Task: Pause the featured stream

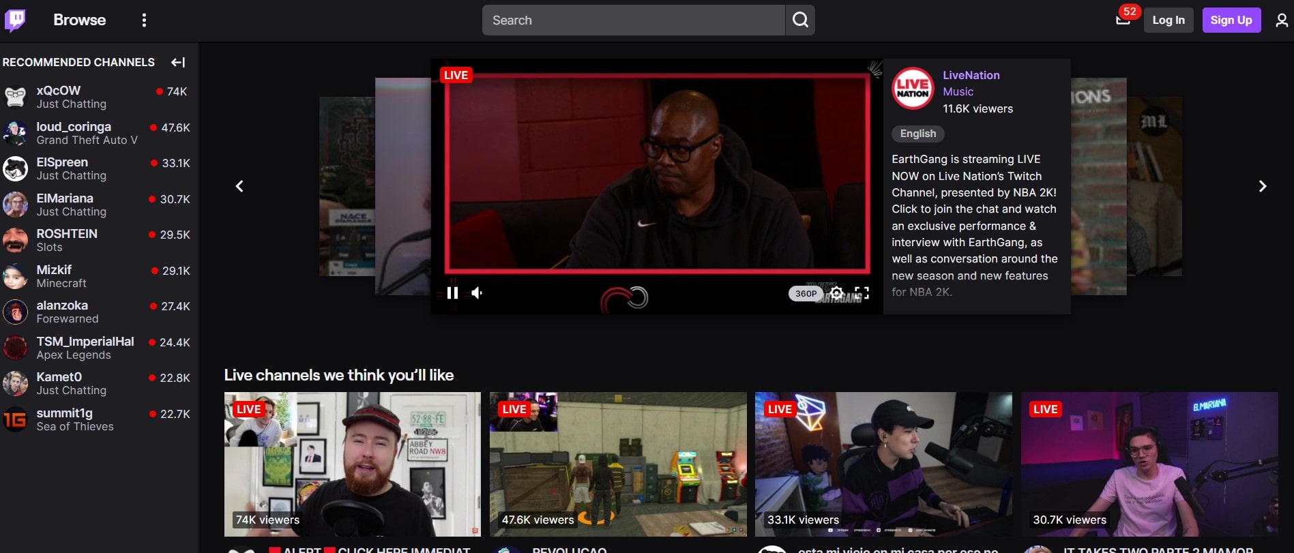Action: click(452, 293)
